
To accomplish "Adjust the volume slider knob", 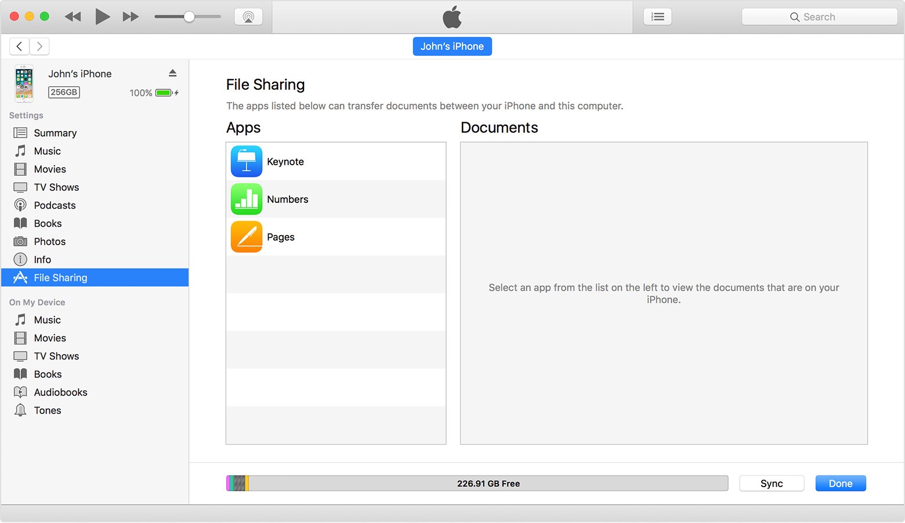I will 189,17.
